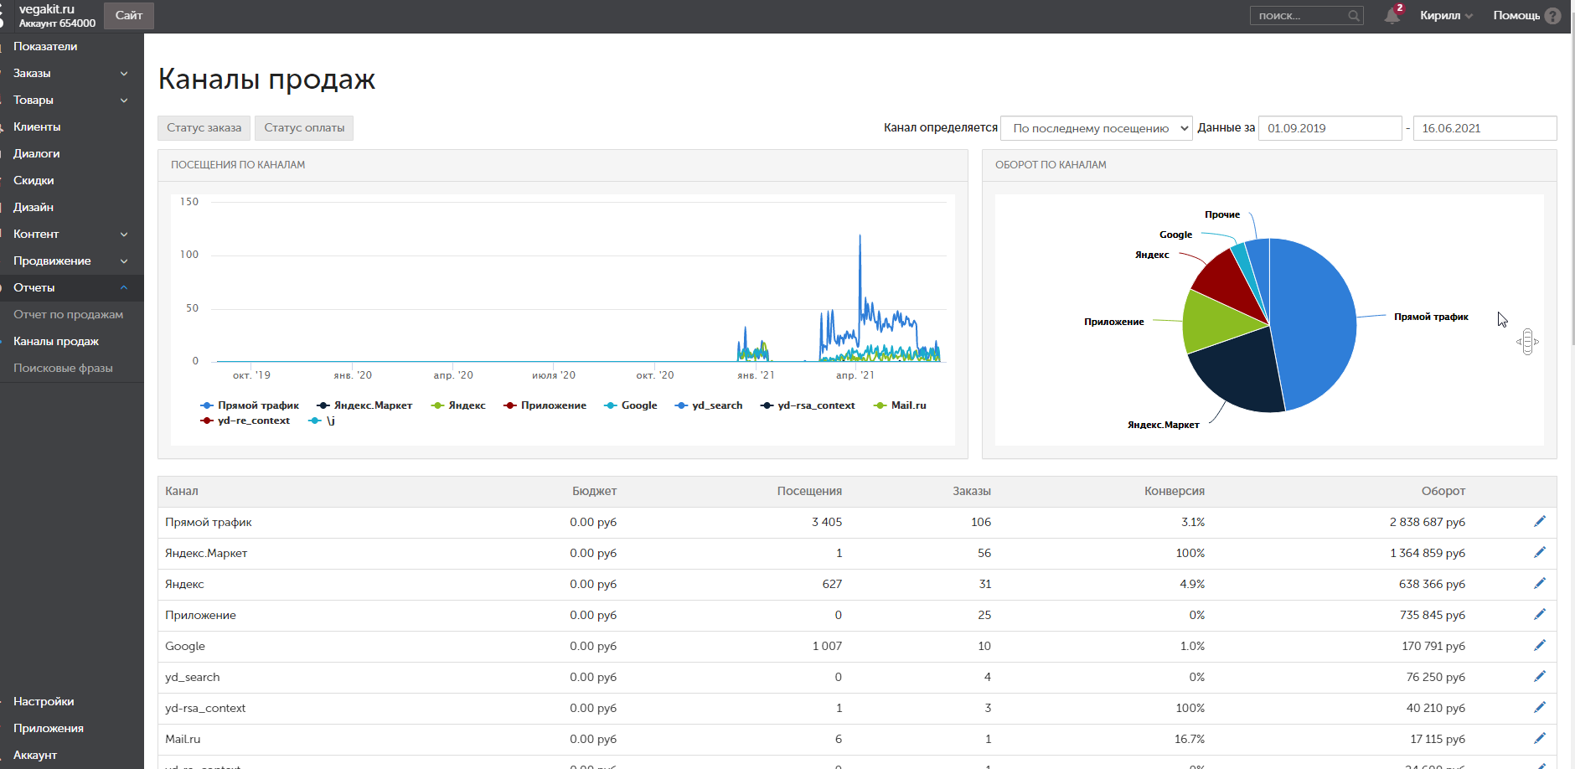This screenshot has width=1575, height=769.
Task: Edit the Яндекс.Маркет channel row
Action: pos(1539,553)
